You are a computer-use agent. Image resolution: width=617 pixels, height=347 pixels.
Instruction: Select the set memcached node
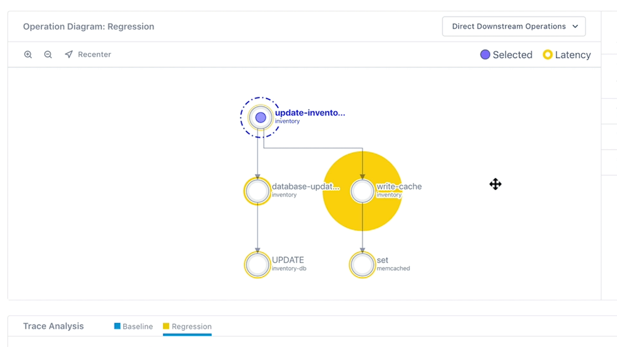point(362,265)
